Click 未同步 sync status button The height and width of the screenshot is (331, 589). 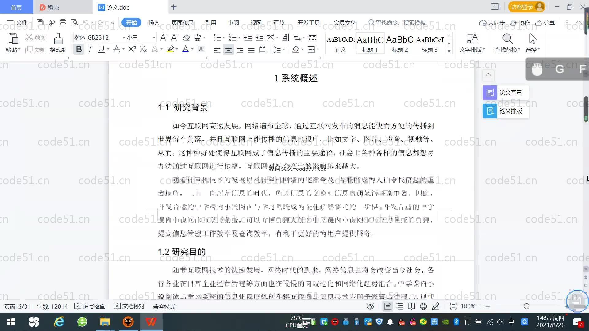[x=492, y=23]
